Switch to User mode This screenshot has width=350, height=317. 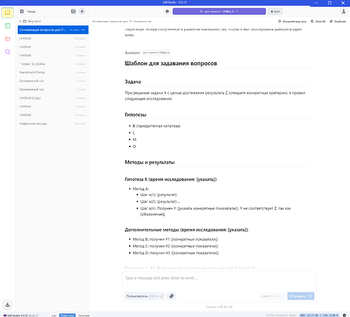click(54, 315)
